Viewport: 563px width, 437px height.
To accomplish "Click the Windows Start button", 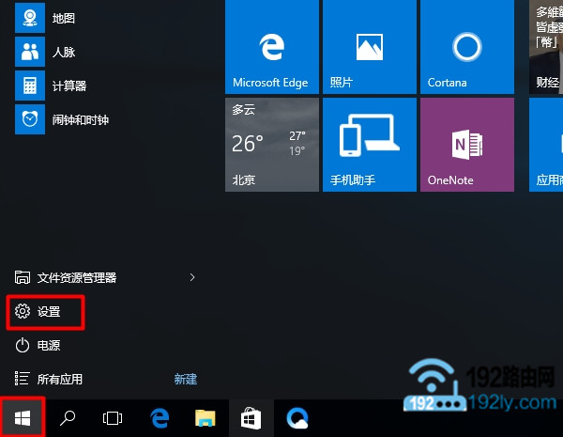I will 23,418.
